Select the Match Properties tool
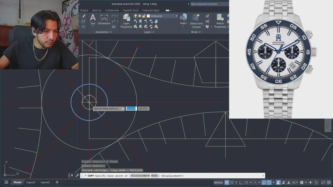Viewport: 333px width, 187px height. (x=220, y=21)
